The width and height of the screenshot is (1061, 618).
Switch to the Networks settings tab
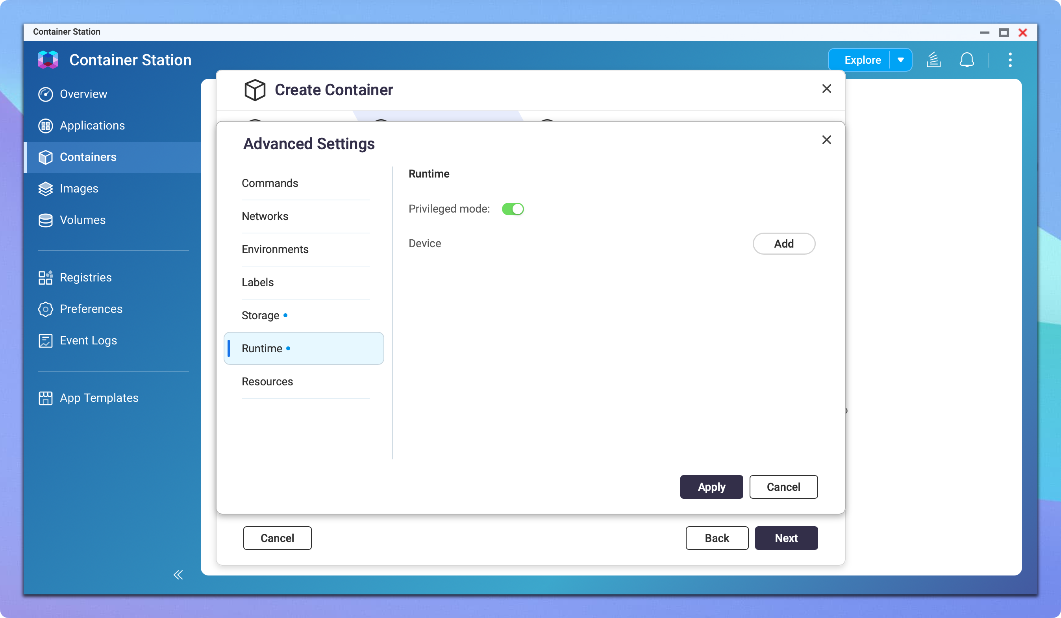(x=265, y=216)
